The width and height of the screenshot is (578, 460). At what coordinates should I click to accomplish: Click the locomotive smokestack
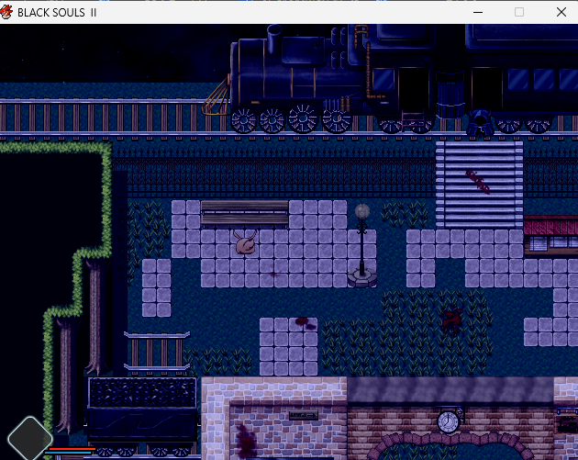pos(274,39)
